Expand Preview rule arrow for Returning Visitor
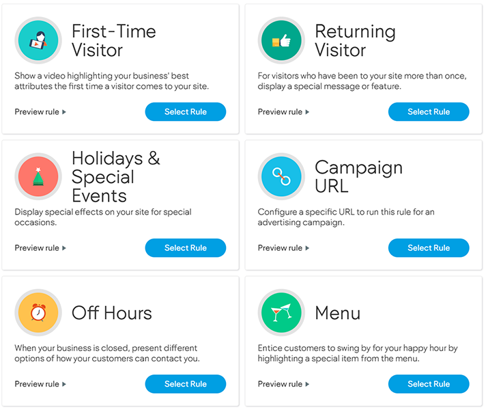Viewport: 486px width, 410px height. (307, 112)
